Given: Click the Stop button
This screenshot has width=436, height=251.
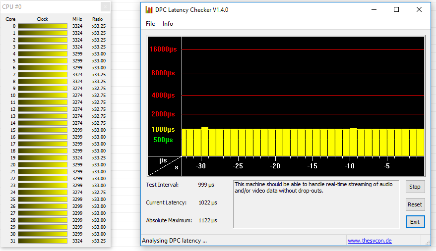Looking at the screenshot, I should tap(415, 187).
